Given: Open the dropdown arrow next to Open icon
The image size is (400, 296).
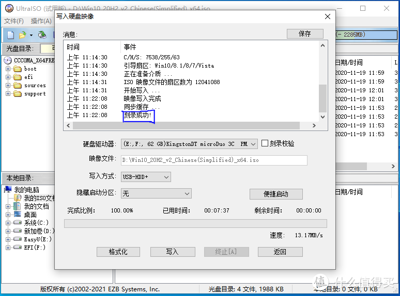Looking at the screenshot, I should (31, 35).
